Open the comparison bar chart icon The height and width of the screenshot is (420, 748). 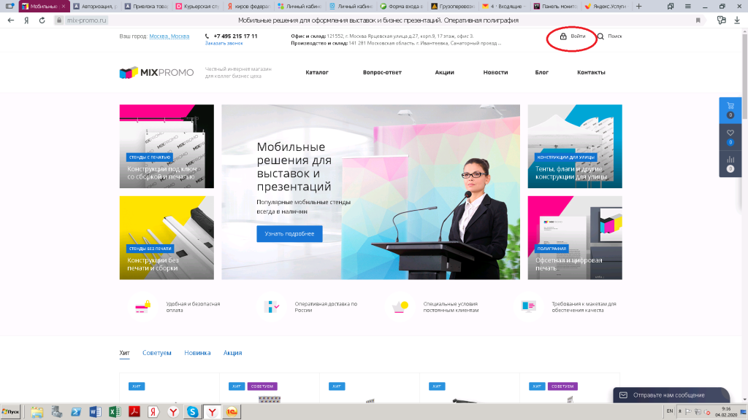coord(730,163)
